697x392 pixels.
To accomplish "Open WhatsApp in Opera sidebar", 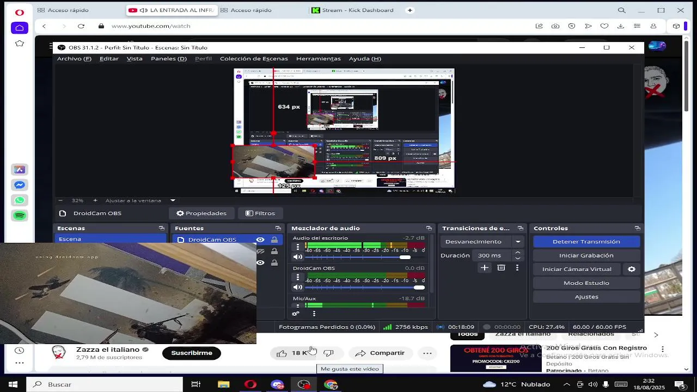I will (20, 200).
